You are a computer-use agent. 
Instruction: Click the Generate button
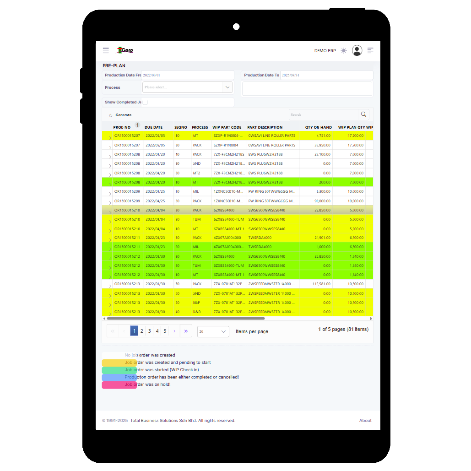120,115
